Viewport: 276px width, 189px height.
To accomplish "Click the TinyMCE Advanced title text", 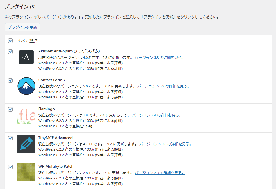I will coord(55,138).
